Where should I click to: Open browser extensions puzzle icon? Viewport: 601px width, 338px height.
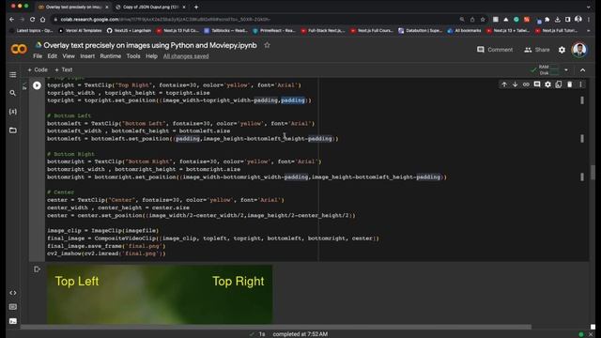coord(547,19)
